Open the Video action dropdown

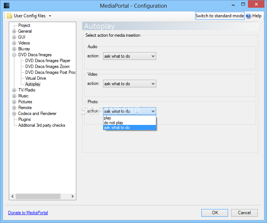click(129, 84)
